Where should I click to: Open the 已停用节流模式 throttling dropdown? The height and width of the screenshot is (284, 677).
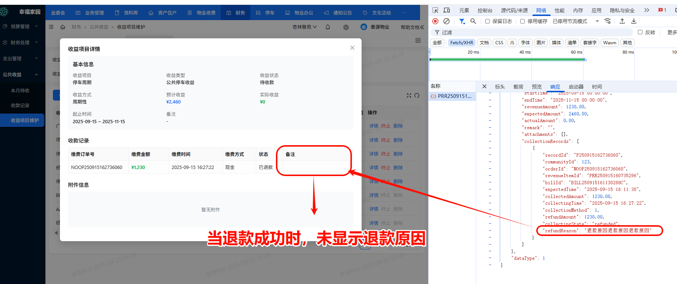pos(576,21)
